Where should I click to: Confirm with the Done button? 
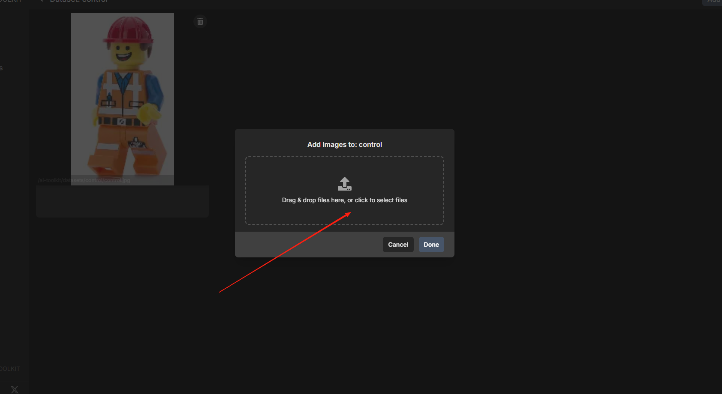click(431, 245)
